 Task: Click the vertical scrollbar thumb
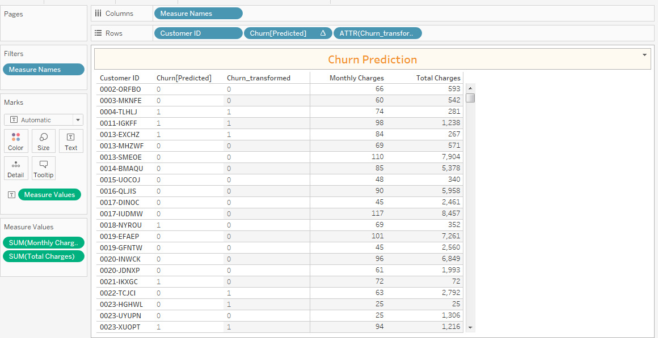click(x=470, y=98)
